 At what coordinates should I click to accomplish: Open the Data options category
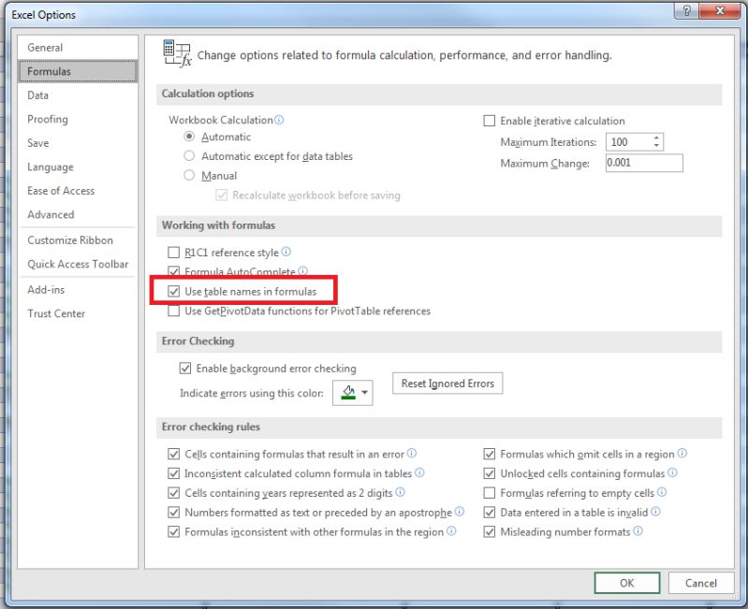click(78, 94)
